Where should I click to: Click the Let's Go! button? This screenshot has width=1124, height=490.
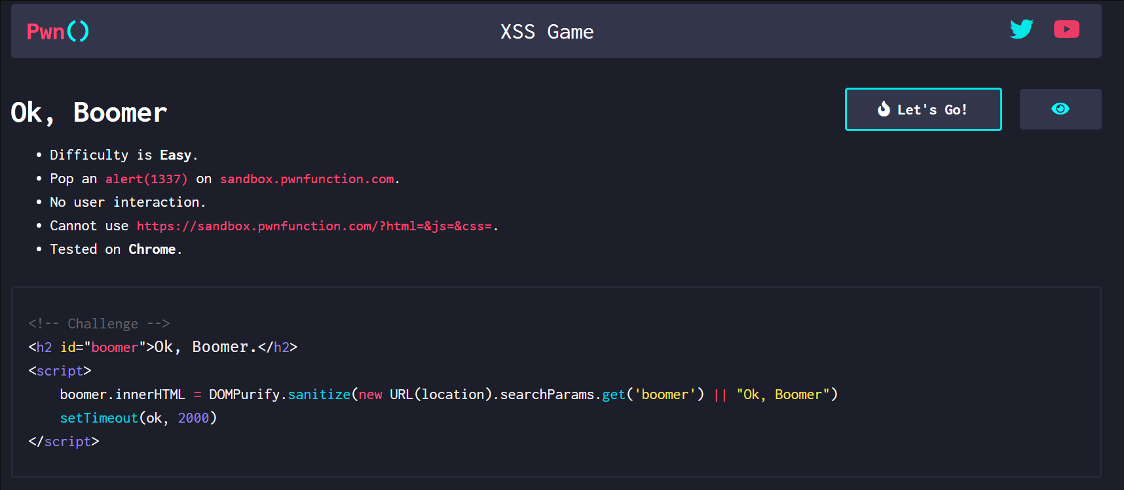[x=924, y=109]
